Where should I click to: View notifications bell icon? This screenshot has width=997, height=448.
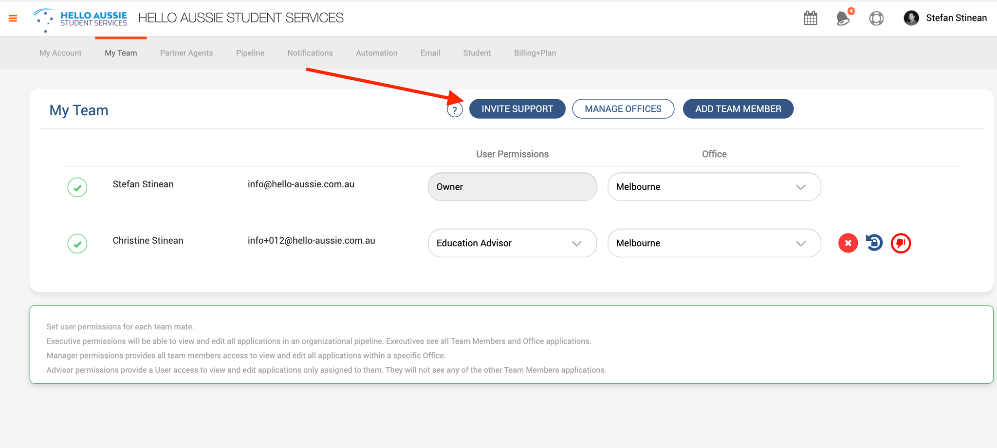pos(843,18)
